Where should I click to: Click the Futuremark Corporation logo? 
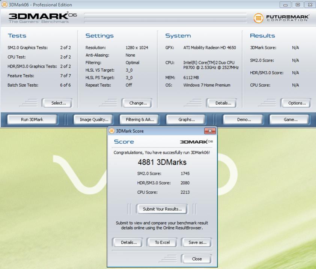(x=281, y=18)
